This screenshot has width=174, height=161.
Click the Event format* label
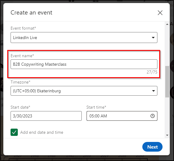(x=23, y=28)
